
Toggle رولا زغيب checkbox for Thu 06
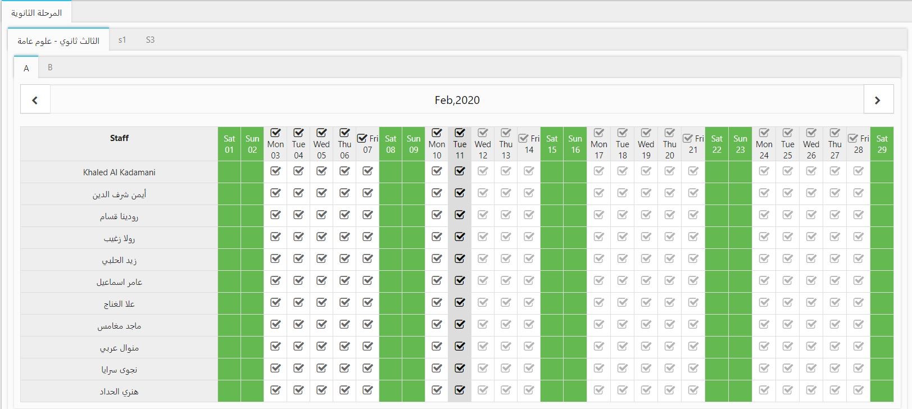point(344,237)
